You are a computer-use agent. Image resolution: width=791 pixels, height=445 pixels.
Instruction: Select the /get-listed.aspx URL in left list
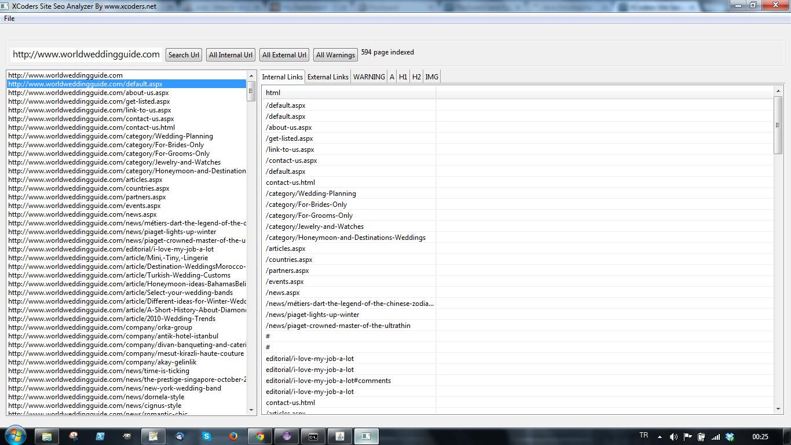click(127, 101)
